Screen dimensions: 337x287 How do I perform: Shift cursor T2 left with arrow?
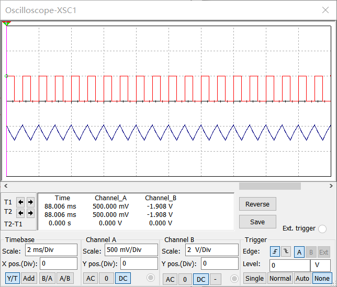click(x=20, y=213)
